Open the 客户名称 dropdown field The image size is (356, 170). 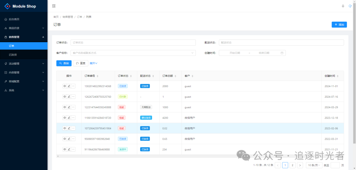pos(133,53)
